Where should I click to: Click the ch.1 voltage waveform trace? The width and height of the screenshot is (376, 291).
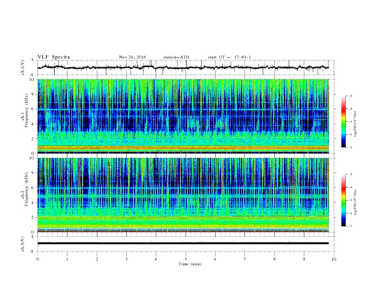tap(183, 68)
